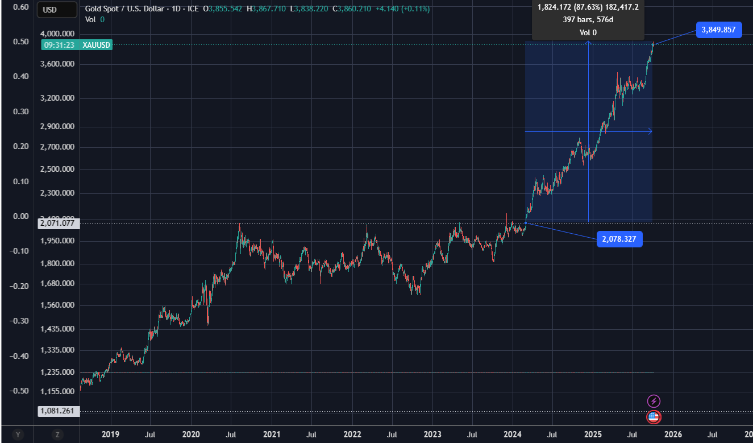Select the 3,849.857 price callout label
The image size is (753, 443).
click(x=719, y=30)
